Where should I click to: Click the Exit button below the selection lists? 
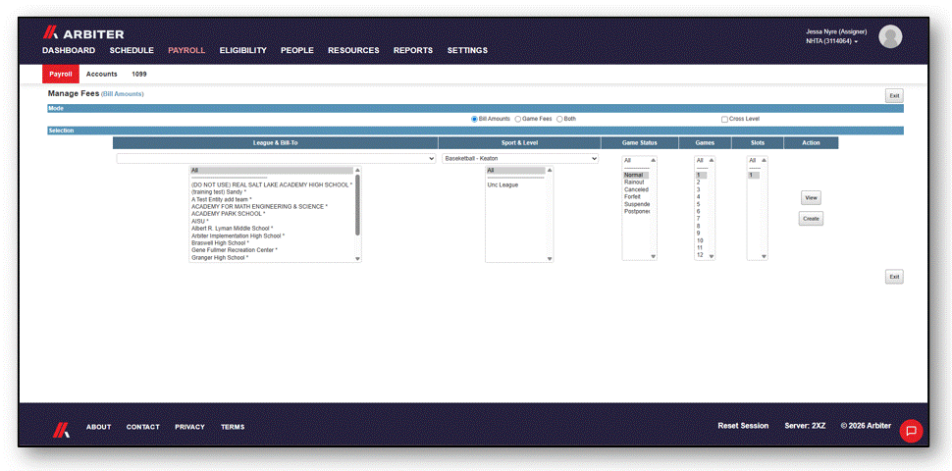pyautogui.click(x=894, y=277)
